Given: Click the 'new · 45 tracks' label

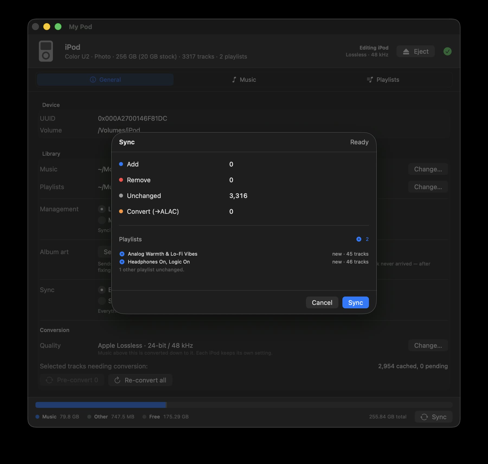Looking at the screenshot, I should click(350, 254).
